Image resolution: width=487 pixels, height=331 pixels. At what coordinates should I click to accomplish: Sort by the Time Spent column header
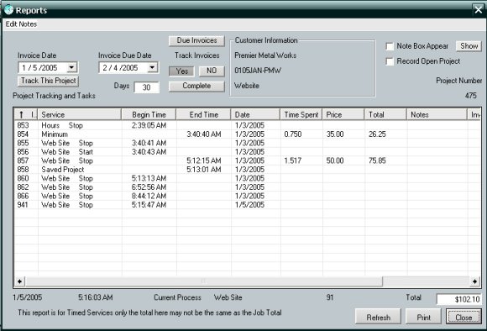(301, 115)
